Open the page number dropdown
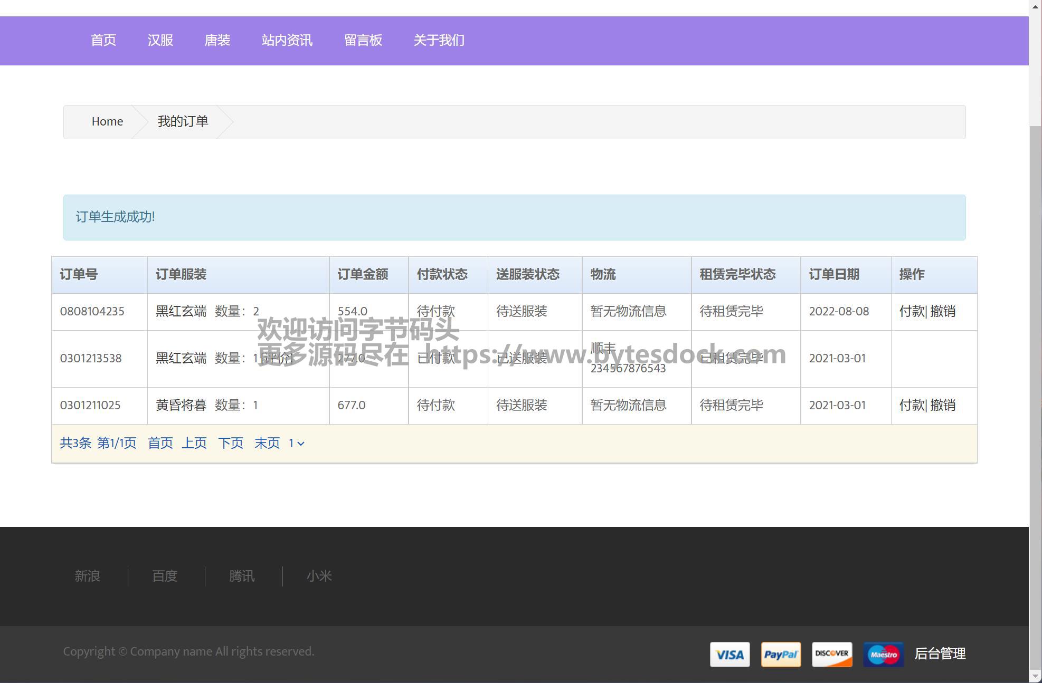1042x683 pixels. 296,444
